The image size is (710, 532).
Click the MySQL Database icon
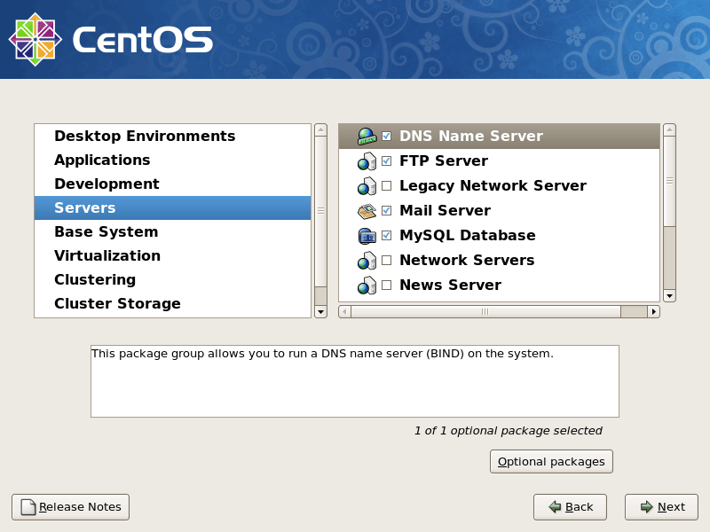[367, 236]
